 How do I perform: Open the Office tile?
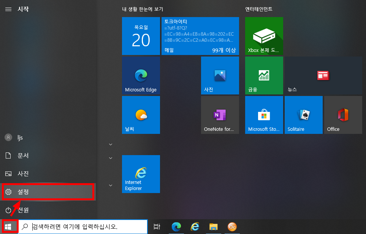pos(343,115)
